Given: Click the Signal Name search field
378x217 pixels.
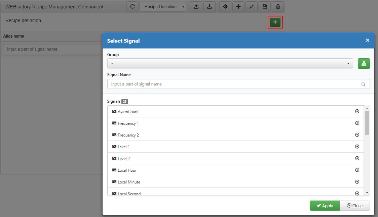Looking at the screenshot, I should pos(238,84).
